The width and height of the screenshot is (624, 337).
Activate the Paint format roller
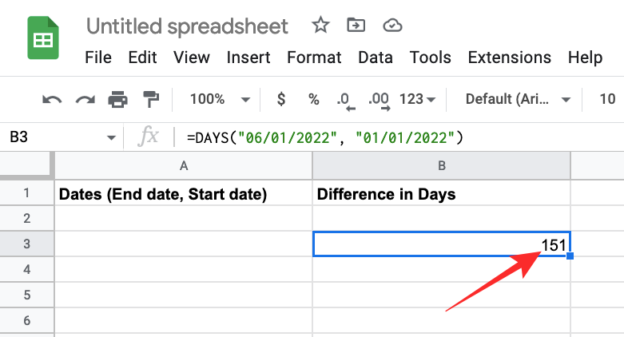click(150, 100)
